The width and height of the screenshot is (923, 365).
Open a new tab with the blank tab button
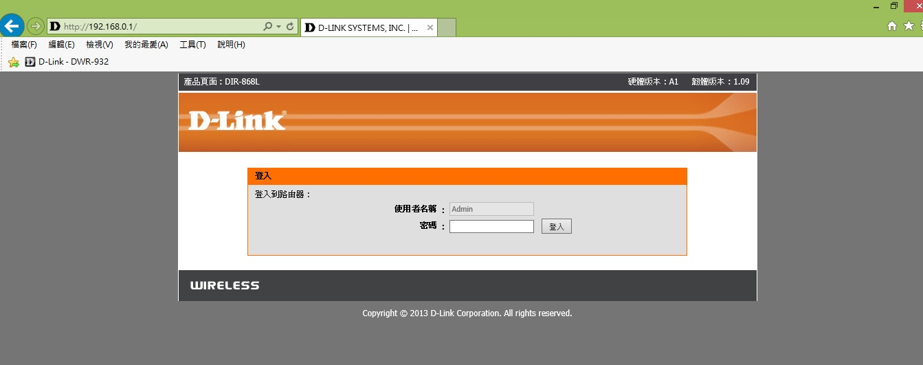[447, 28]
